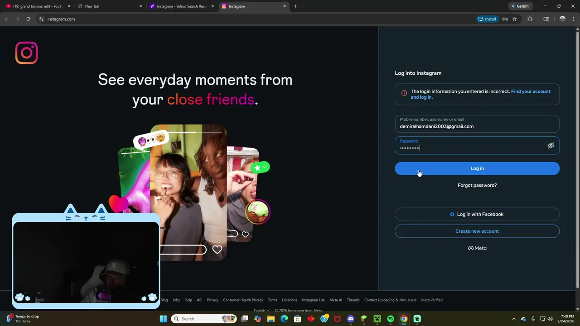The height and width of the screenshot is (326, 580).
Task: Open the API footer link
Action: tap(199, 300)
